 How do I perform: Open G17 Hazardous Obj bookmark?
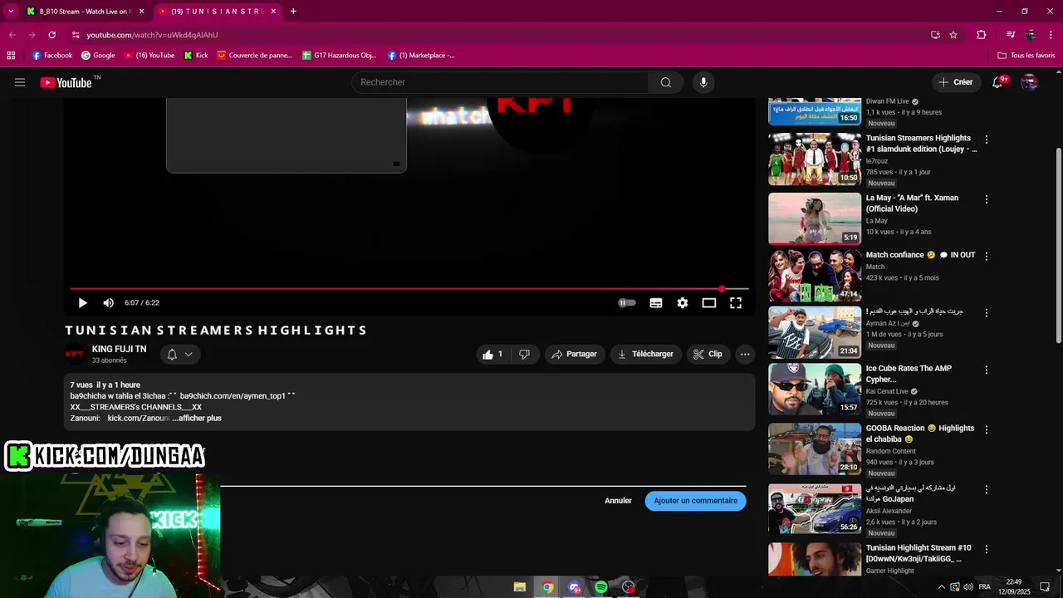point(340,56)
